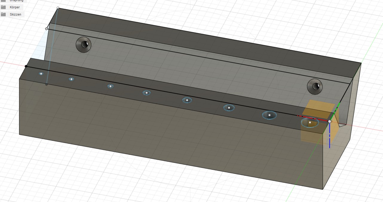The width and height of the screenshot is (383, 202).
Task: Select the fourth hole point from the left
Action: tap(147, 93)
